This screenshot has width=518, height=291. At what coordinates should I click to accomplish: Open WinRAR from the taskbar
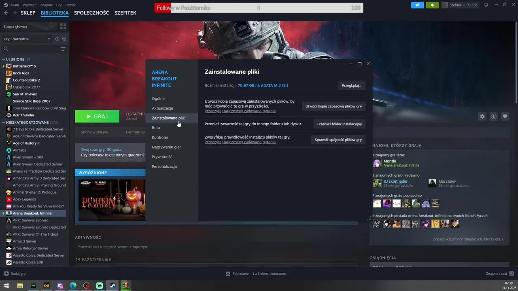pos(126,286)
